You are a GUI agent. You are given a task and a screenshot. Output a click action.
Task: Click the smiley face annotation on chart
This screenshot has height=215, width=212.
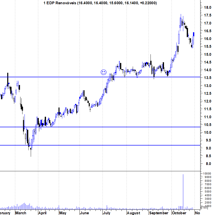click(x=103, y=72)
